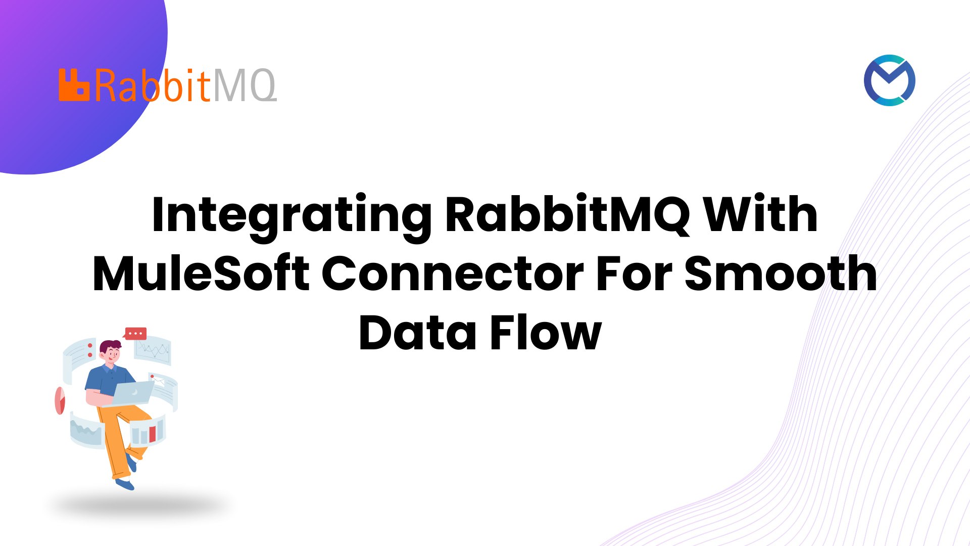The height and width of the screenshot is (546, 970).
Task: Click the MuleSoft circular logo icon
Action: point(891,79)
